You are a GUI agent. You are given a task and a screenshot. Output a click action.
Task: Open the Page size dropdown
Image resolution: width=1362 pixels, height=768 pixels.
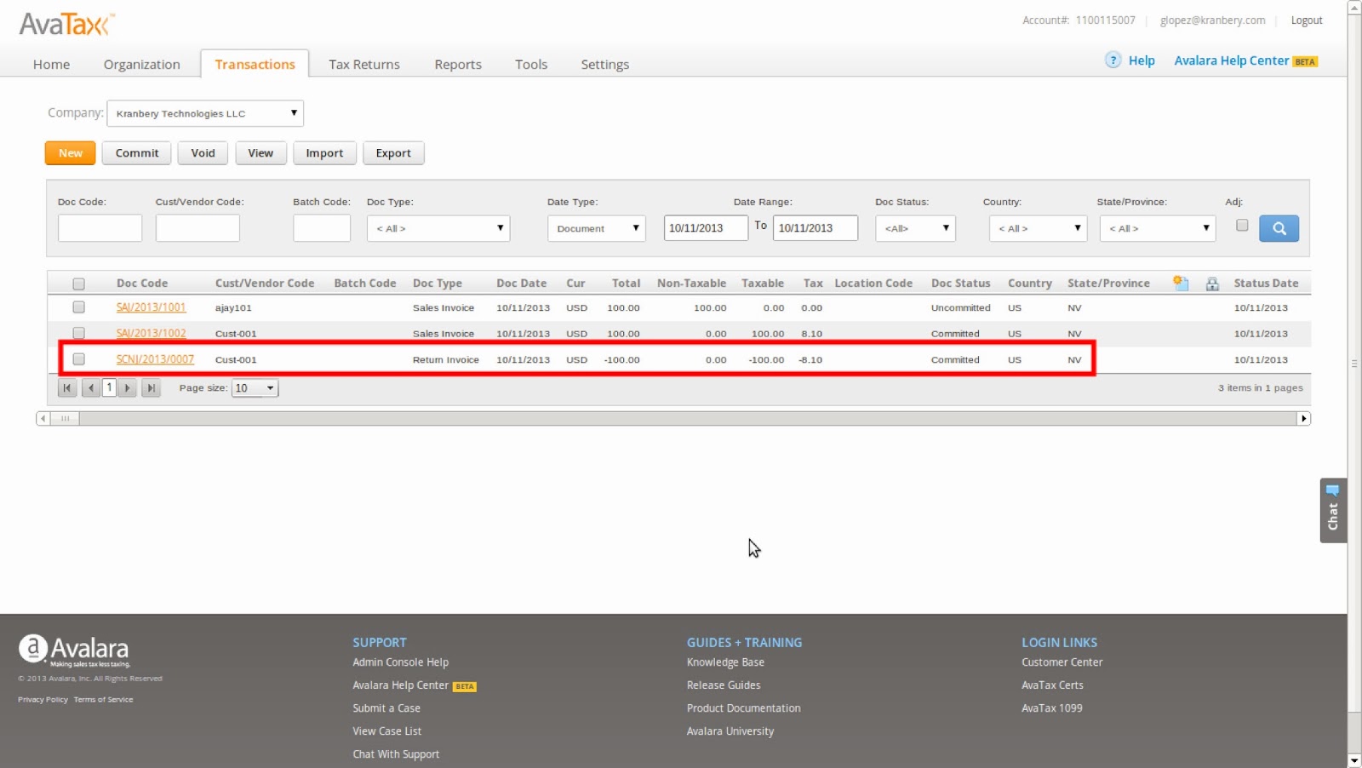[255, 388]
